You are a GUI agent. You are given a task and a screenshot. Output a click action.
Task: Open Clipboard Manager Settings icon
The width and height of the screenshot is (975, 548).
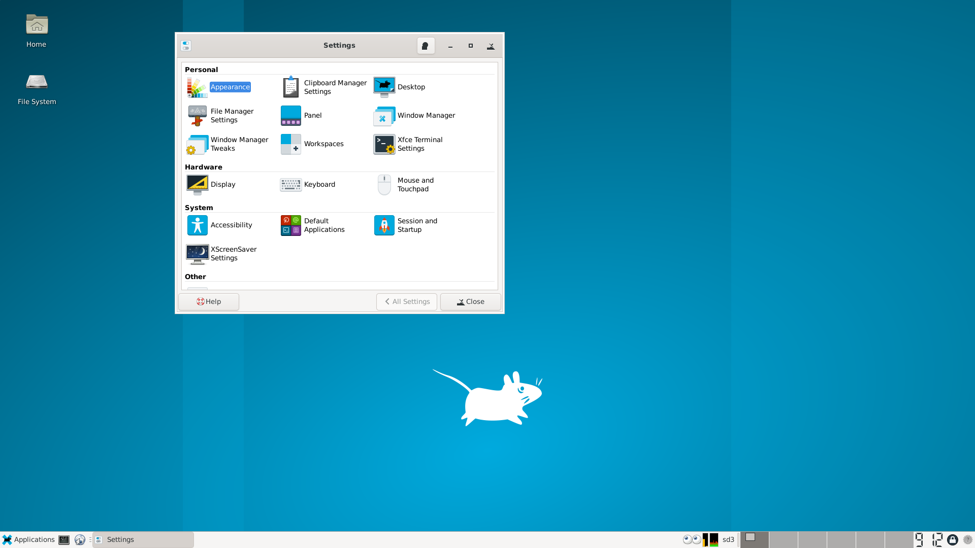290,87
